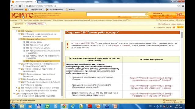Expand the 230 Обслуживание государственного долга node

pos(19,64)
